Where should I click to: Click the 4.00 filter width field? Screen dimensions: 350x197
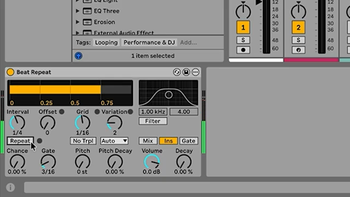pyautogui.click(x=184, y=112)
